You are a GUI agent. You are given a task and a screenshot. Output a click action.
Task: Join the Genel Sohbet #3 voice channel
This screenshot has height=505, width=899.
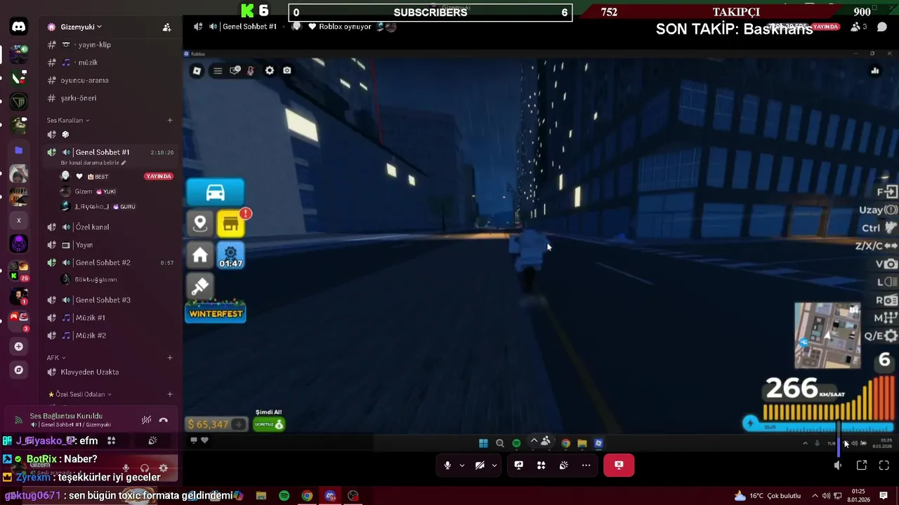[103, 300]
